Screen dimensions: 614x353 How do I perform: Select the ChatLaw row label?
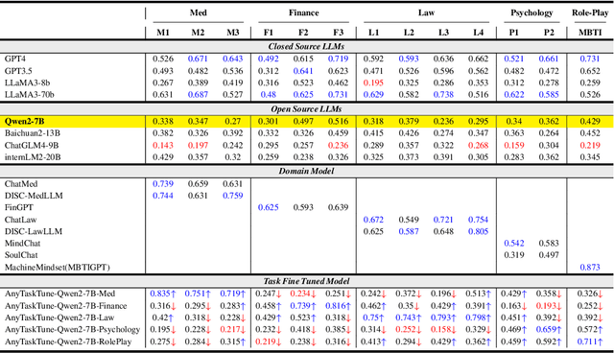coord(21,220)
